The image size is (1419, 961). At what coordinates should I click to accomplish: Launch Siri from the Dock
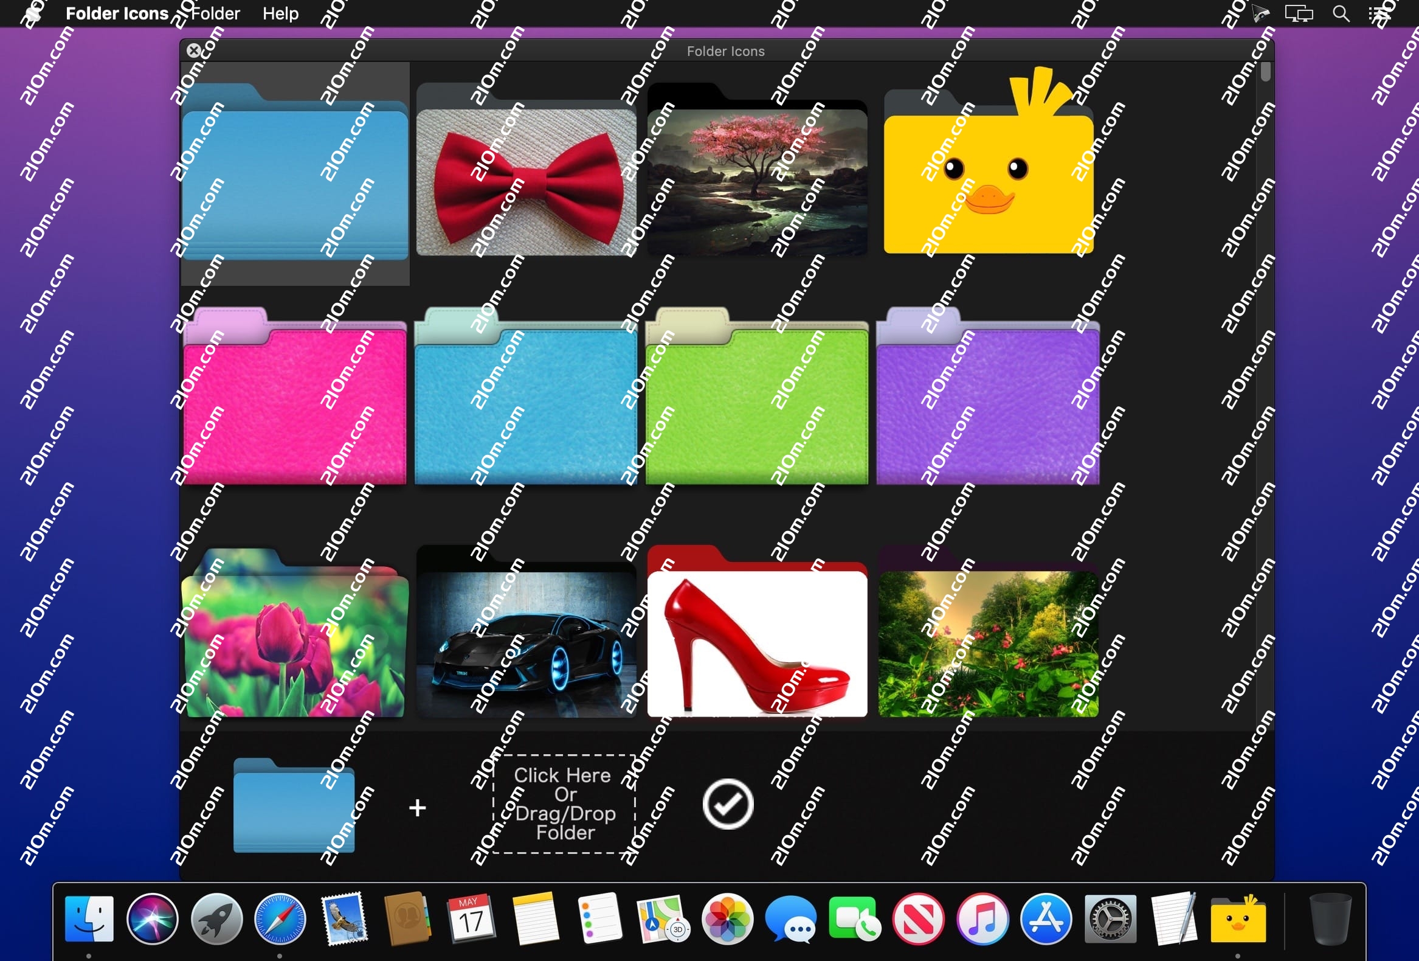coord(153,919)
